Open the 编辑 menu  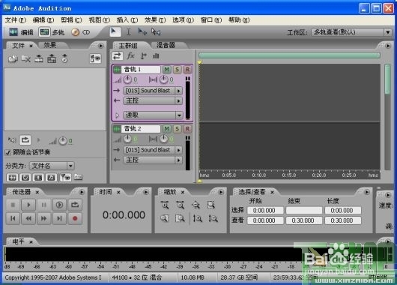tap(43, 20)
